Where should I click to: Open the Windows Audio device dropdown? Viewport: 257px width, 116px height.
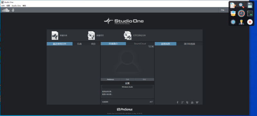[x=127, y=87]
